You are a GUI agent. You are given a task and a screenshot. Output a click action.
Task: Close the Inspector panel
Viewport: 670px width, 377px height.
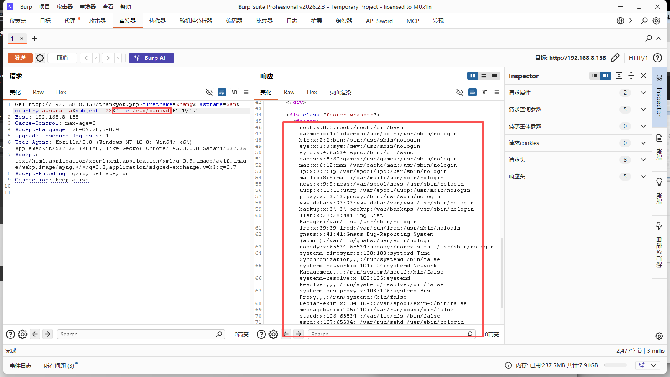pos(644,76)
